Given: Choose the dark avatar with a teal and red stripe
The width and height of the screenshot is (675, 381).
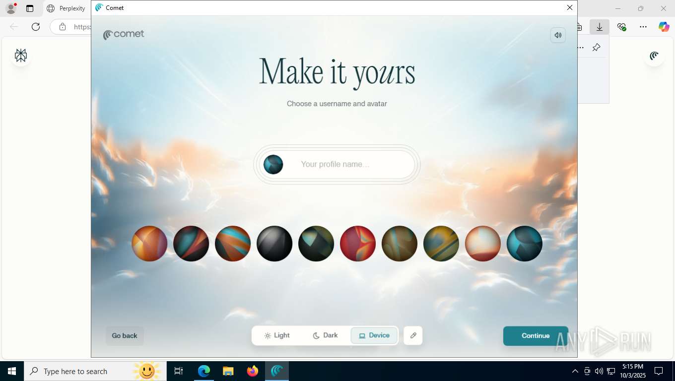Looking at the screenshot, I should tap(191, 244).
